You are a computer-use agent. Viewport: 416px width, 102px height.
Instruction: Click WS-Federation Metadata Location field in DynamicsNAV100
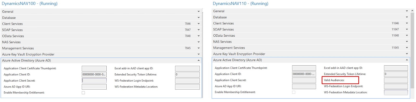coord(187,87)
